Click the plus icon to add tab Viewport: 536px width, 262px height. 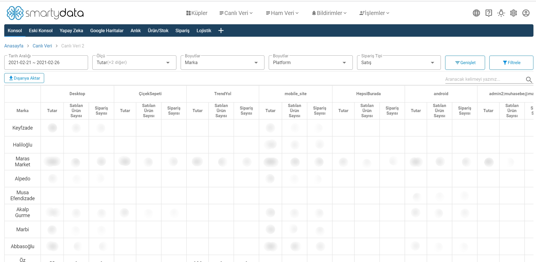221,30
